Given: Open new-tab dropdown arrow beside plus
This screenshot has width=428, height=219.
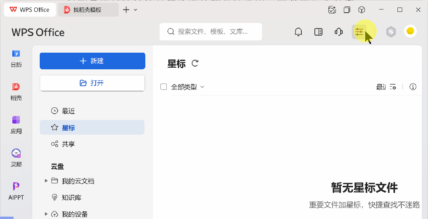Looking at the screenshot, I should [136, 10].
